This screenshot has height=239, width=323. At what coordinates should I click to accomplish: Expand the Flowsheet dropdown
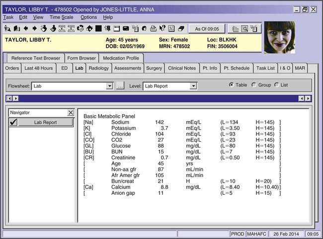coord(110,86)
